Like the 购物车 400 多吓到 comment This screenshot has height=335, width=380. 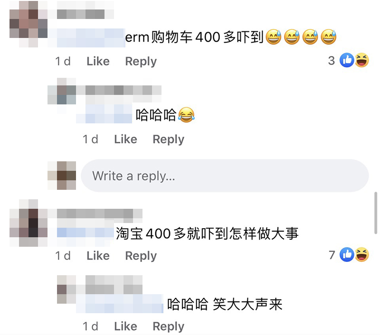(98, 61)
